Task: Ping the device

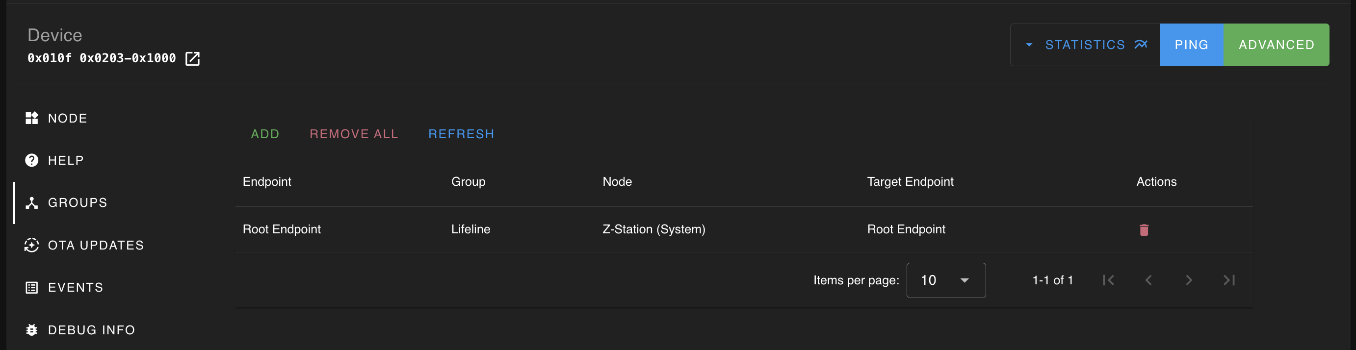Action: point(1191,45)
